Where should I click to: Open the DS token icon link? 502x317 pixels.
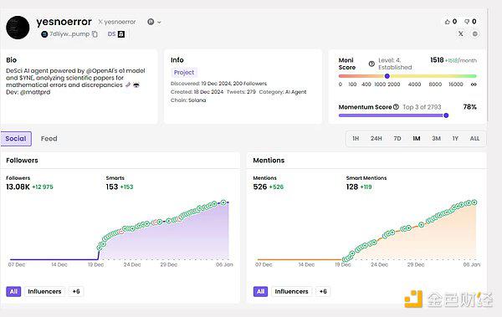[121, 34]
